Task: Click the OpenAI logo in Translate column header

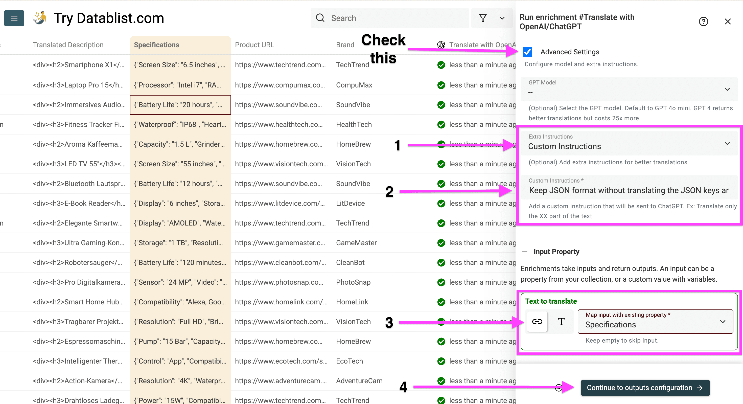Action: coord(441,45)
